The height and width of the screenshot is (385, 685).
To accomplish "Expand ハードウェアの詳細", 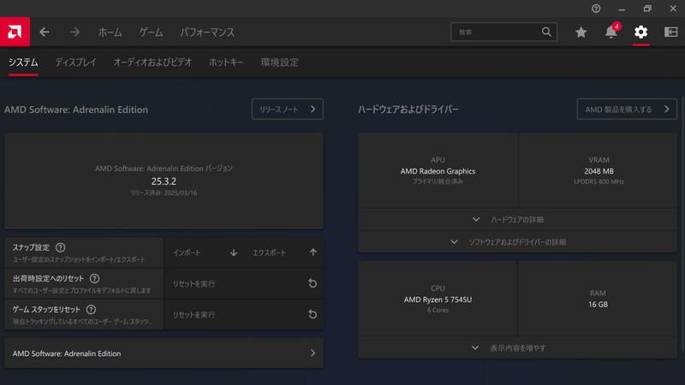I will (517, 219).
